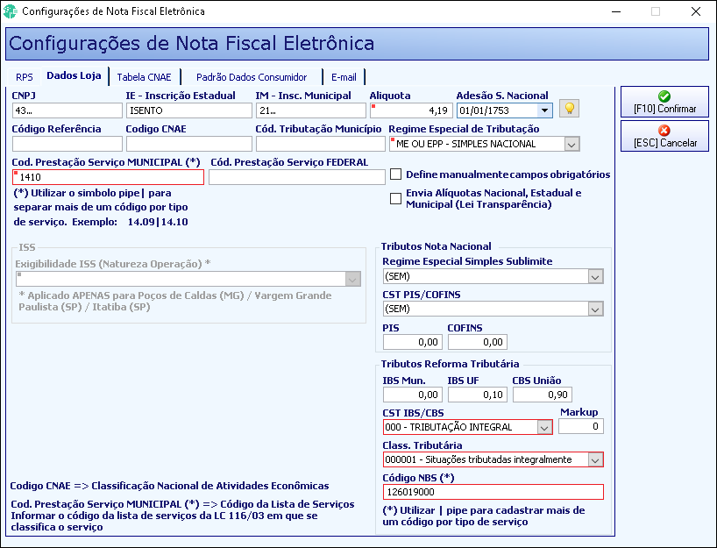The height and width of the screenshot is (548, 717).
Task: Expand Class. Tributária dropdown
Action: coord(595,459)
